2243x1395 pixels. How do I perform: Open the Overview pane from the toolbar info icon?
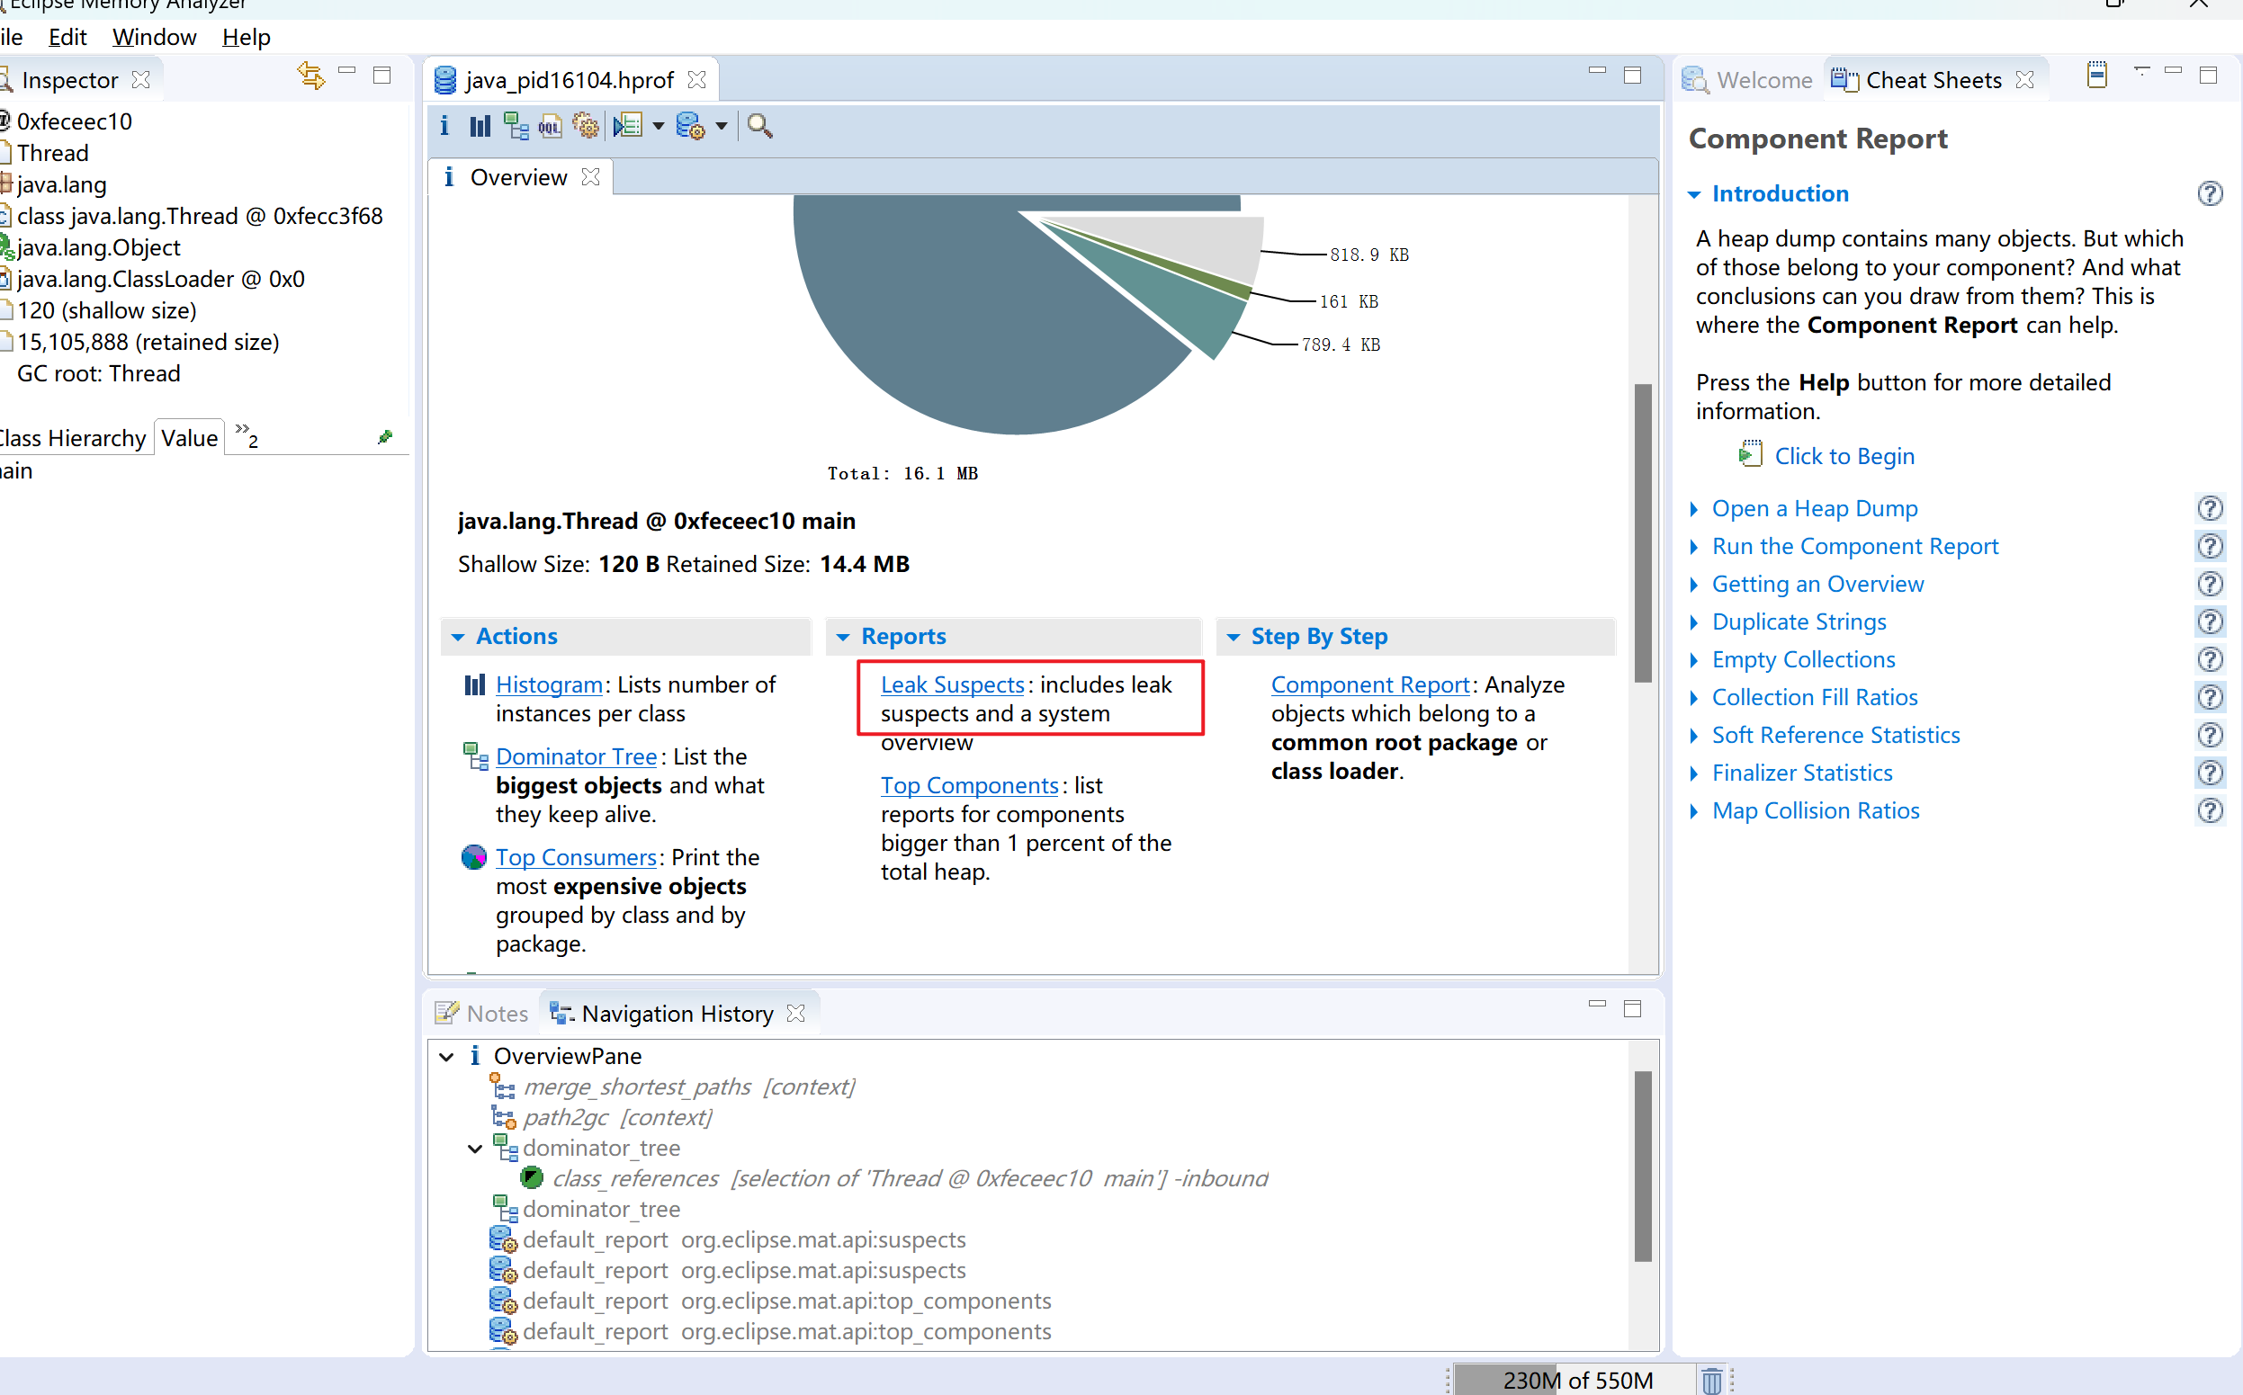click(x=444, y=126)
